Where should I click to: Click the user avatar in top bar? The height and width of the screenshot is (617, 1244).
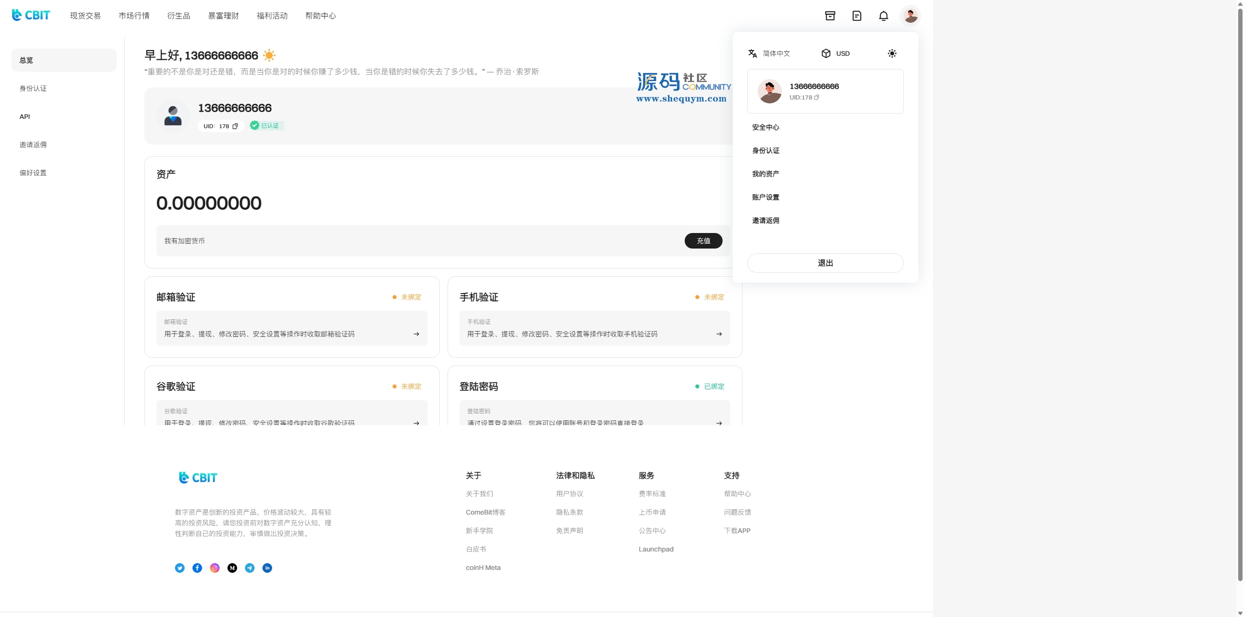click(x=910, y=16)
